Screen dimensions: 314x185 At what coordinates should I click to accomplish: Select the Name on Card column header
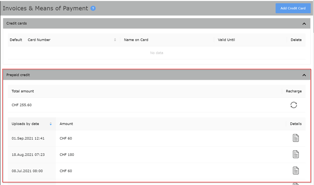coord(135,40)
